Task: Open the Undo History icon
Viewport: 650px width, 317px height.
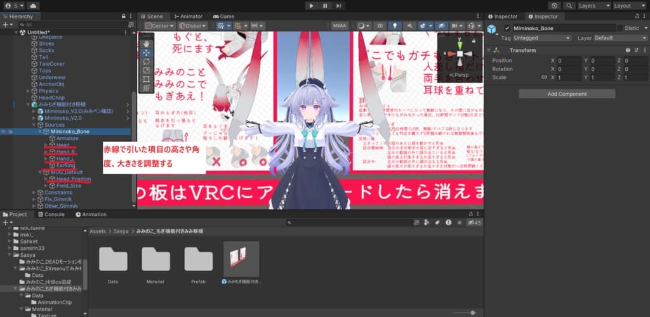Action: point(554,6)
